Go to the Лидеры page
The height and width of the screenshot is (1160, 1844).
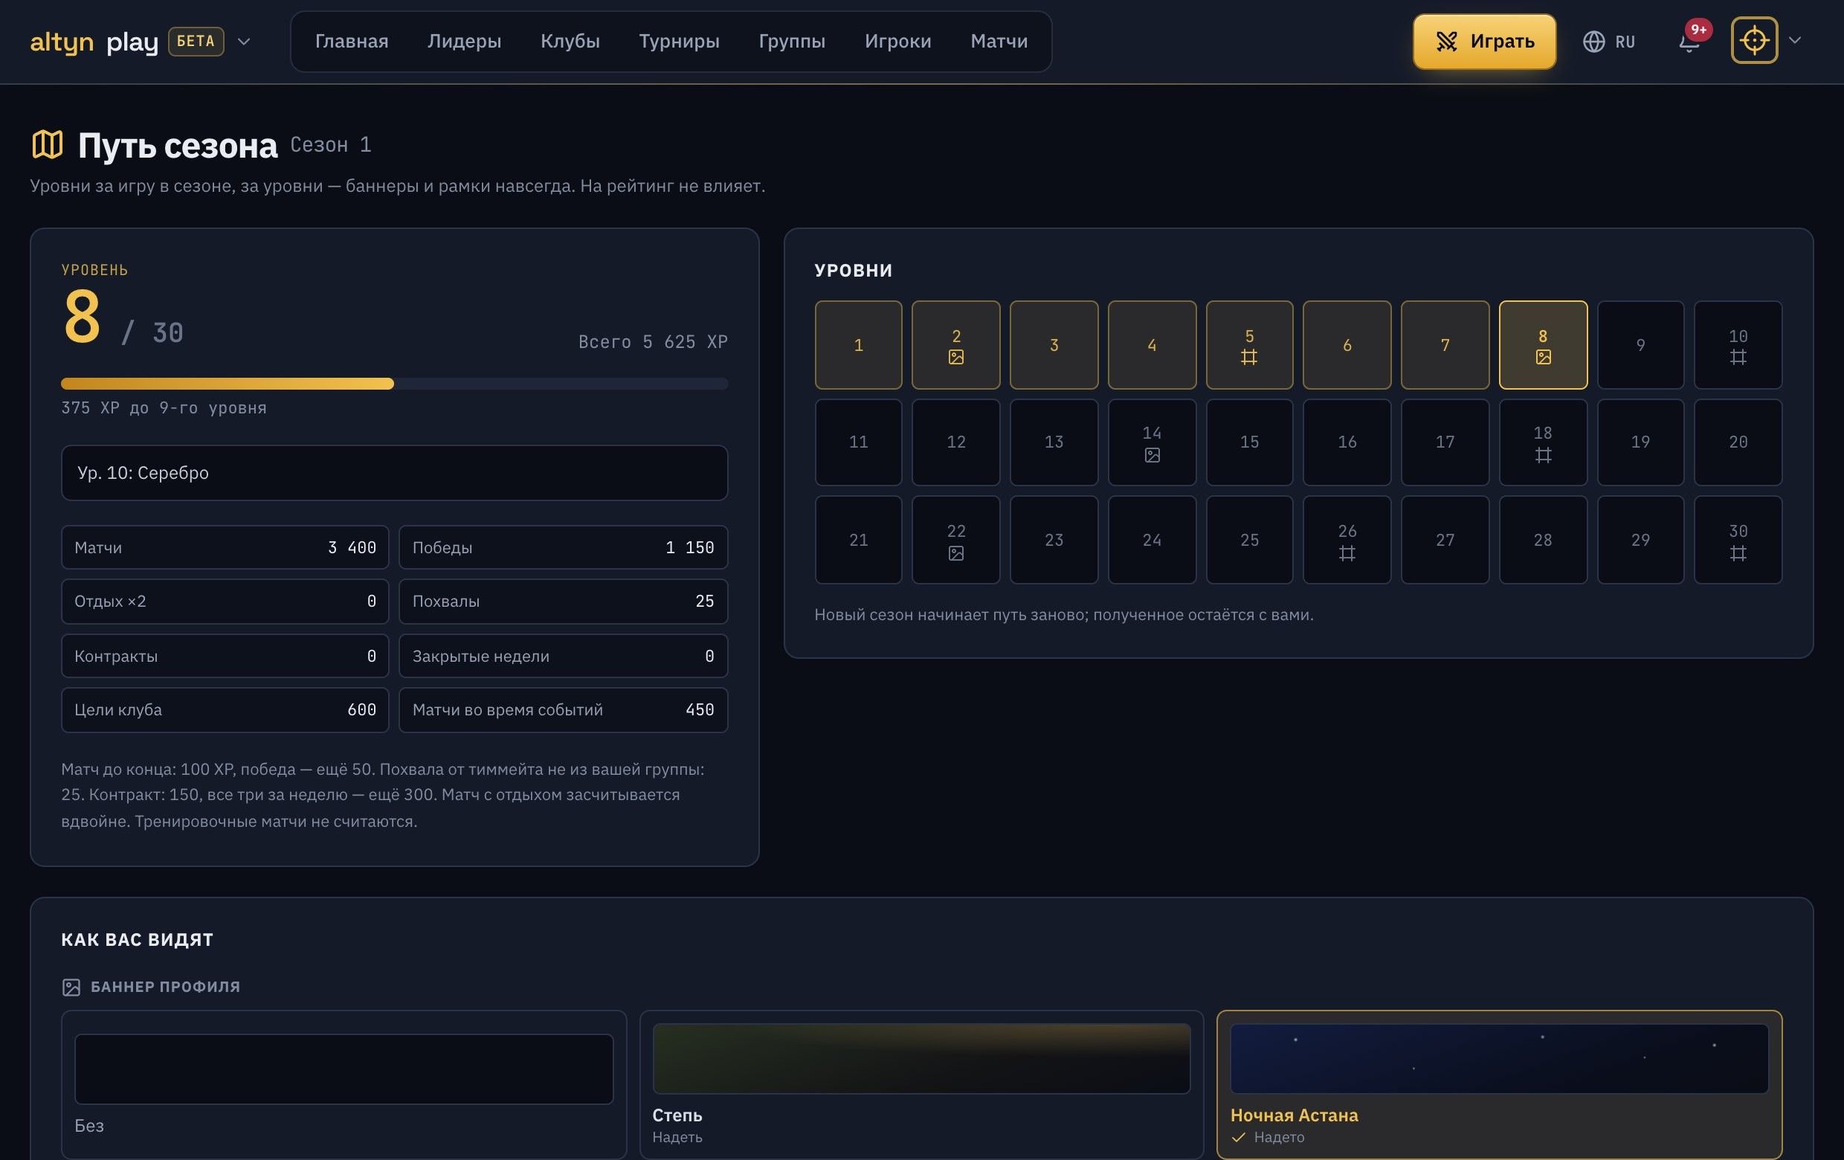pos(464,42)
